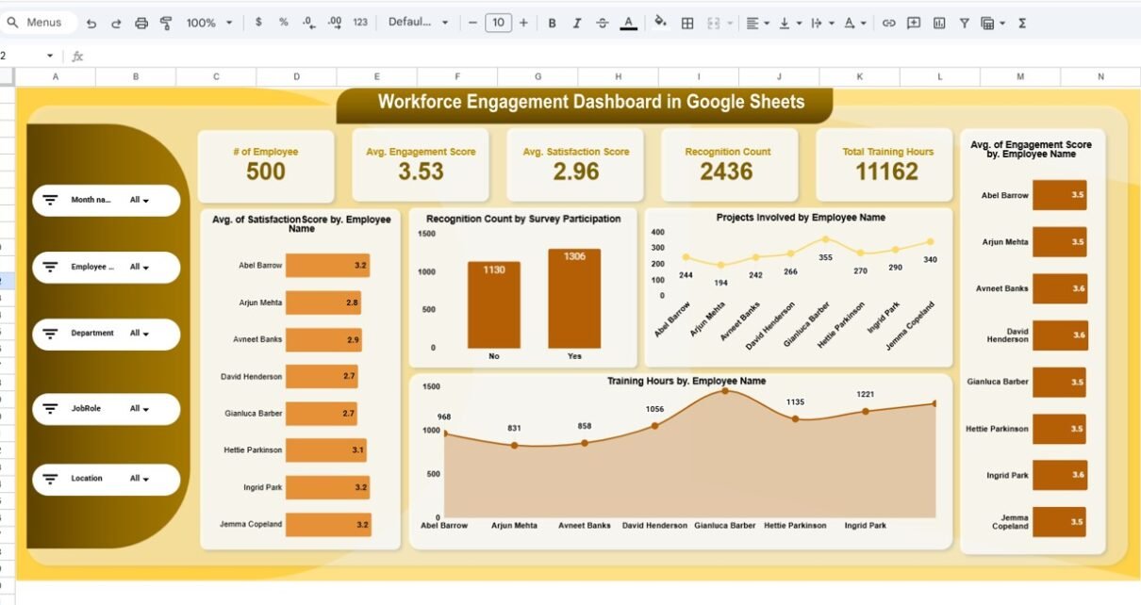Viewport: 1141px width, 605px height.
Task: Format as currency with dollar button
Action: click(x=258, y=23)
